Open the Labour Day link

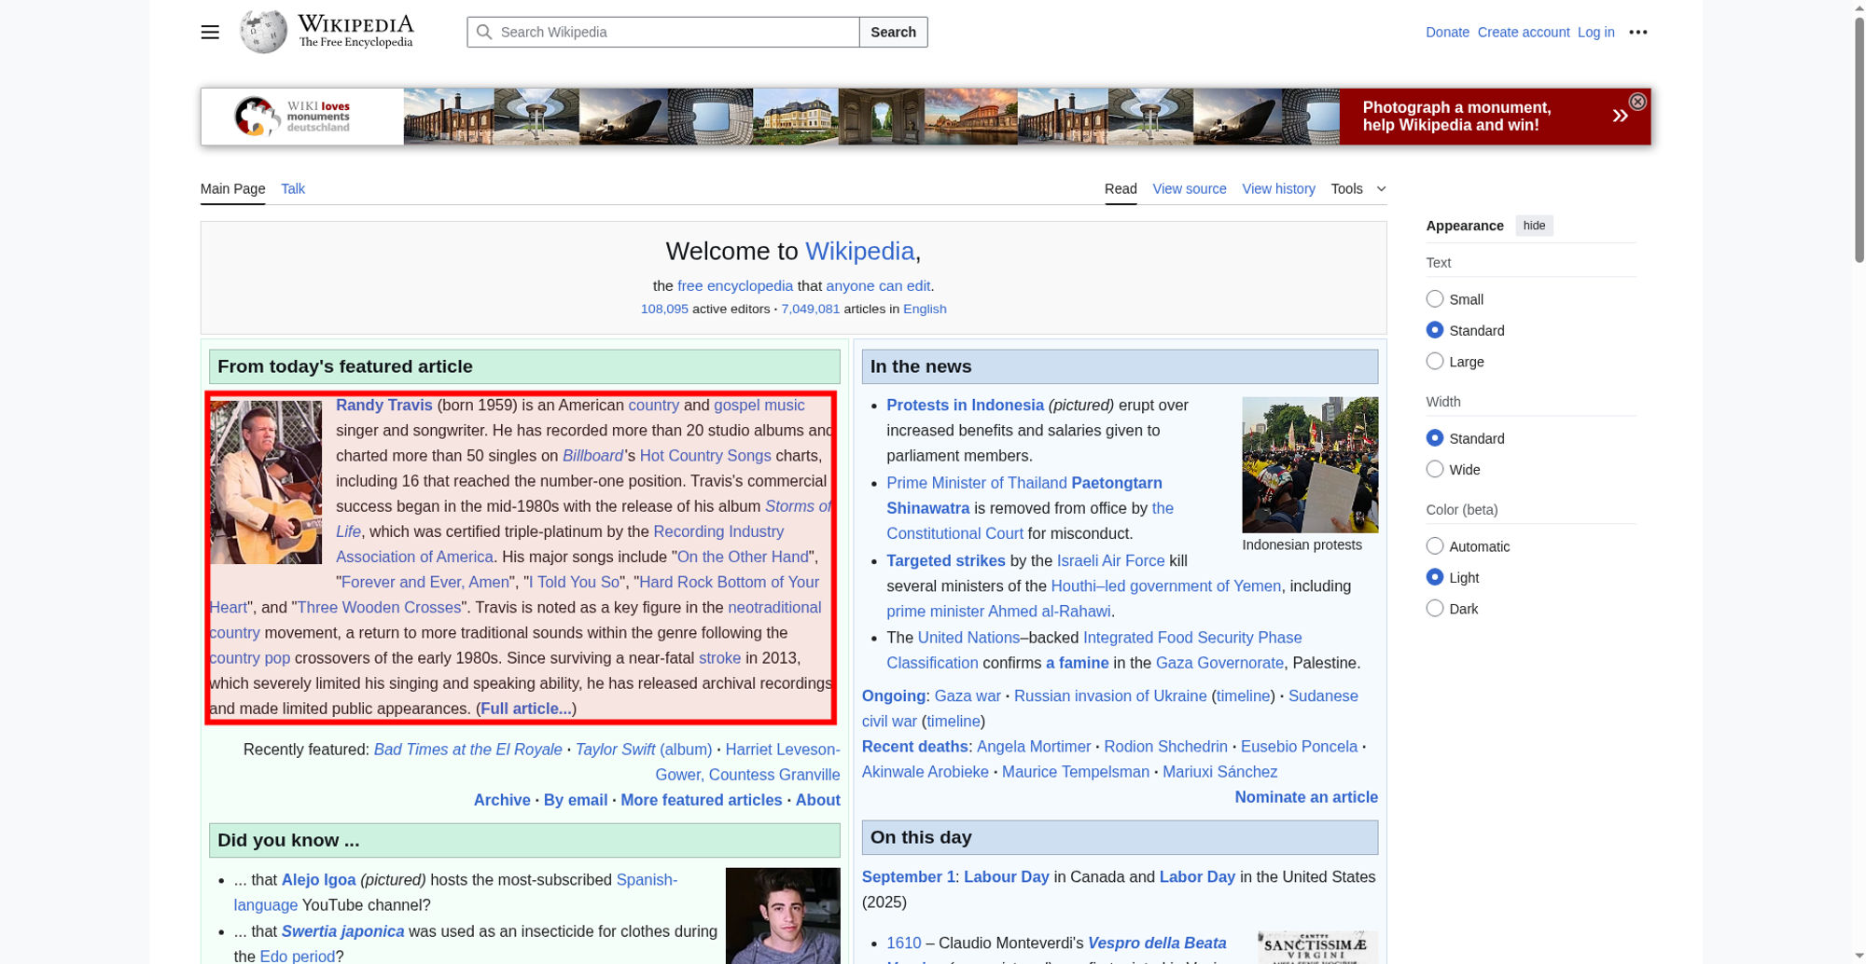point(1007,876)
